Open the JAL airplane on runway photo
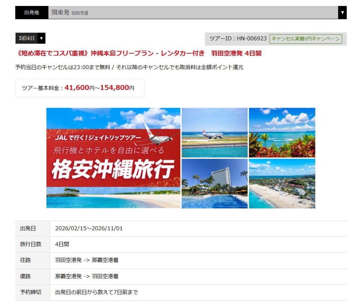 tap(214, 132)
